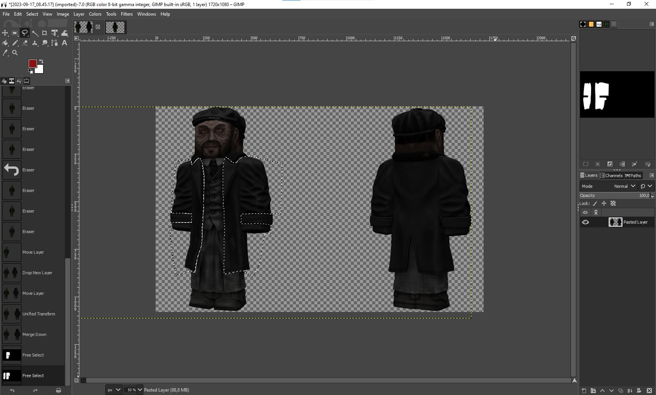656x395 pixels.
Task: Delete layer icon in Layers panel
Action: [x=649, y=390]
